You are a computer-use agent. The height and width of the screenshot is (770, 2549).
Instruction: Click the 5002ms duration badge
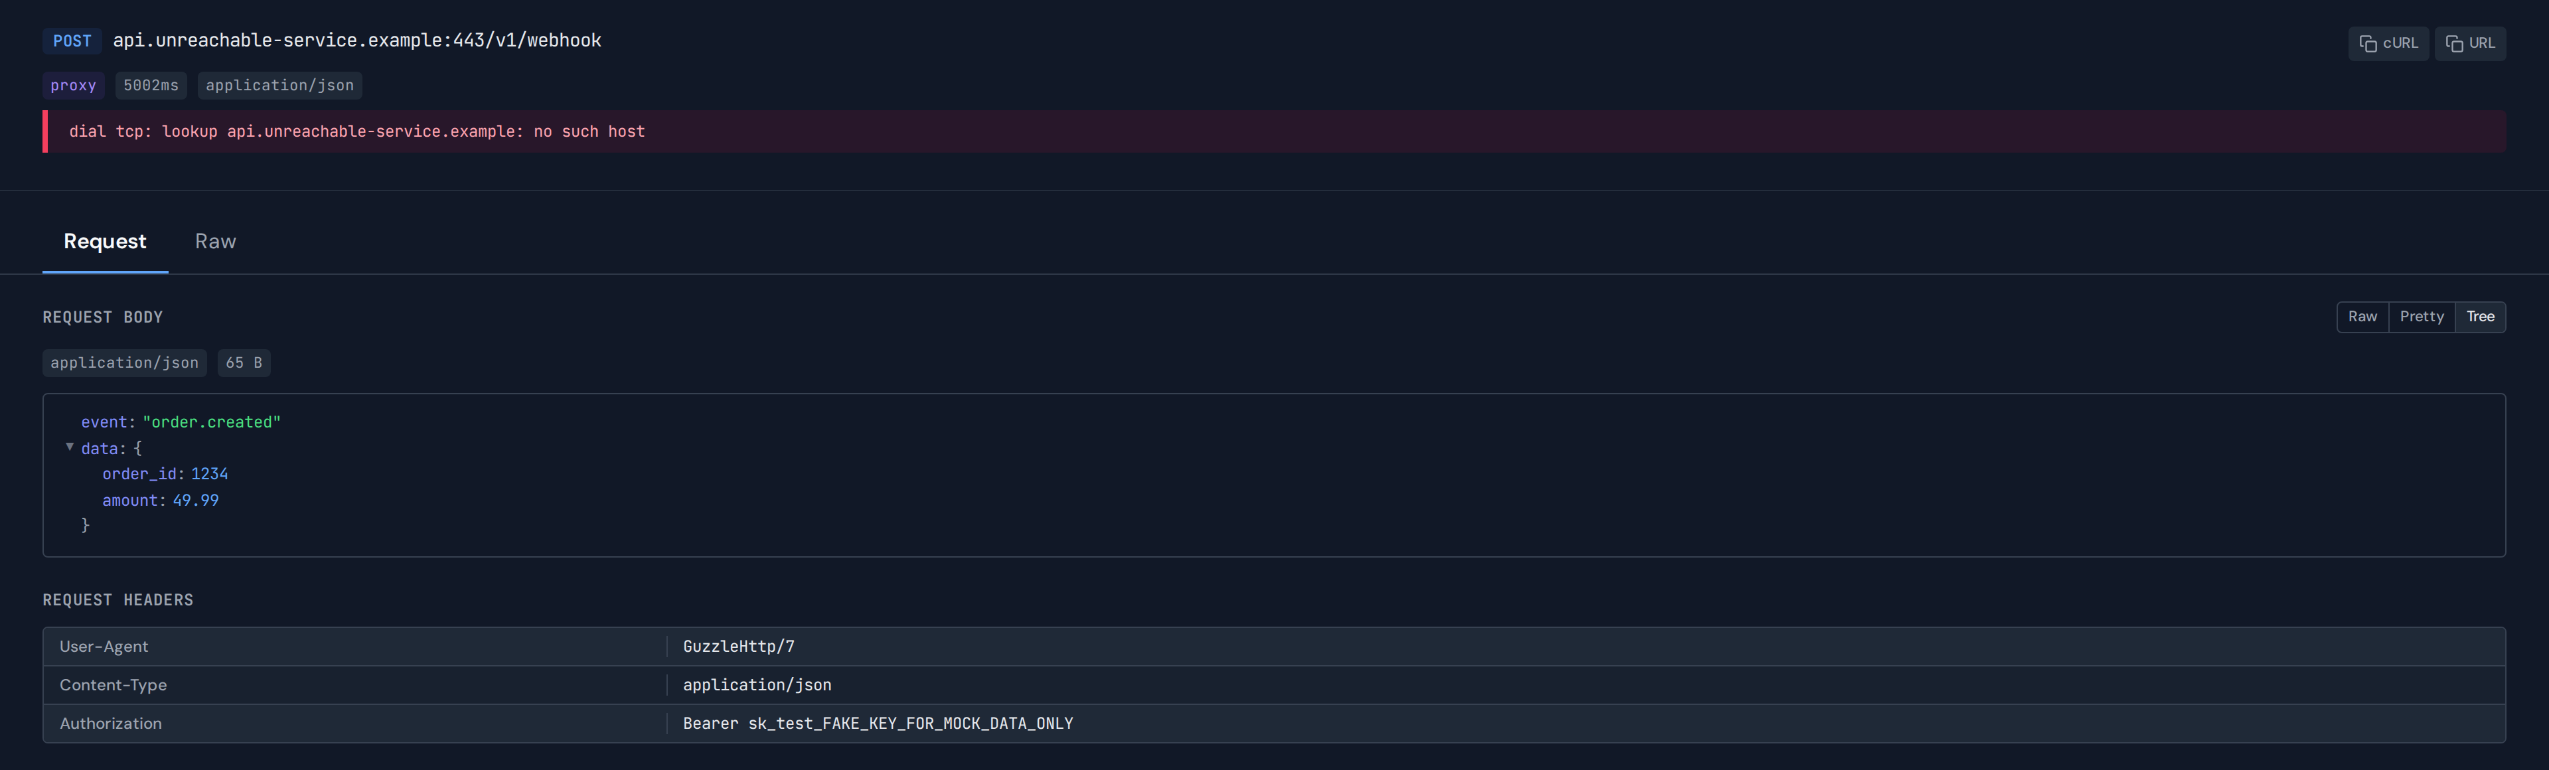tap(151, 85)
